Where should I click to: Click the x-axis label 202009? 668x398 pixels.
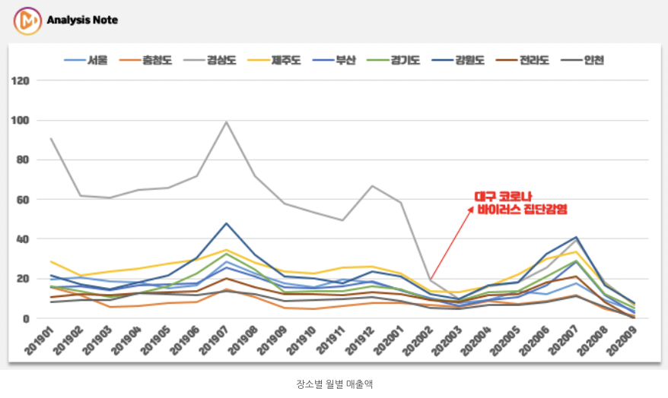(x=623, y=340)
